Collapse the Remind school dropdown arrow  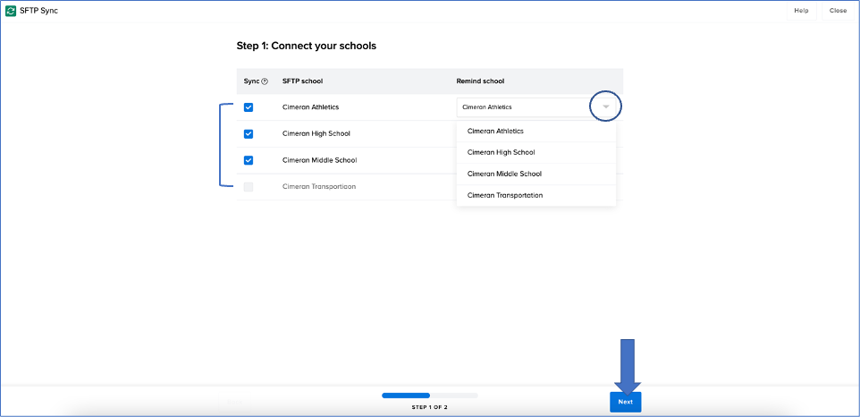point(605,107)
